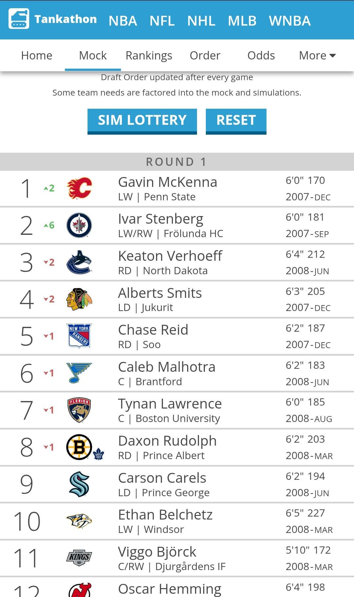Click the Calgary Flames logo
This screenshot has width=354, height=597.
pyautogui.click(x=79, y=188)
